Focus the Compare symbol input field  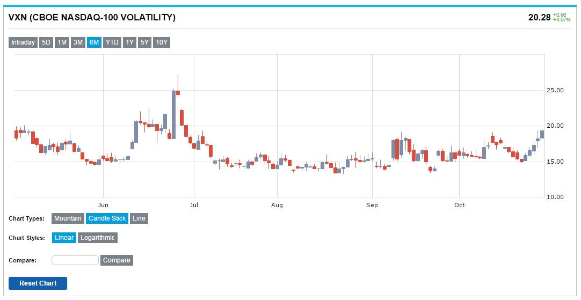pos(75,260)
